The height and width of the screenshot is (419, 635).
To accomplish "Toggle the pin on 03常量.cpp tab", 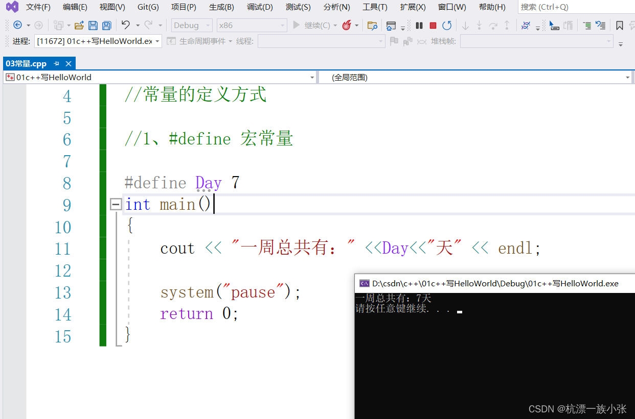I will tap(57, 63).
